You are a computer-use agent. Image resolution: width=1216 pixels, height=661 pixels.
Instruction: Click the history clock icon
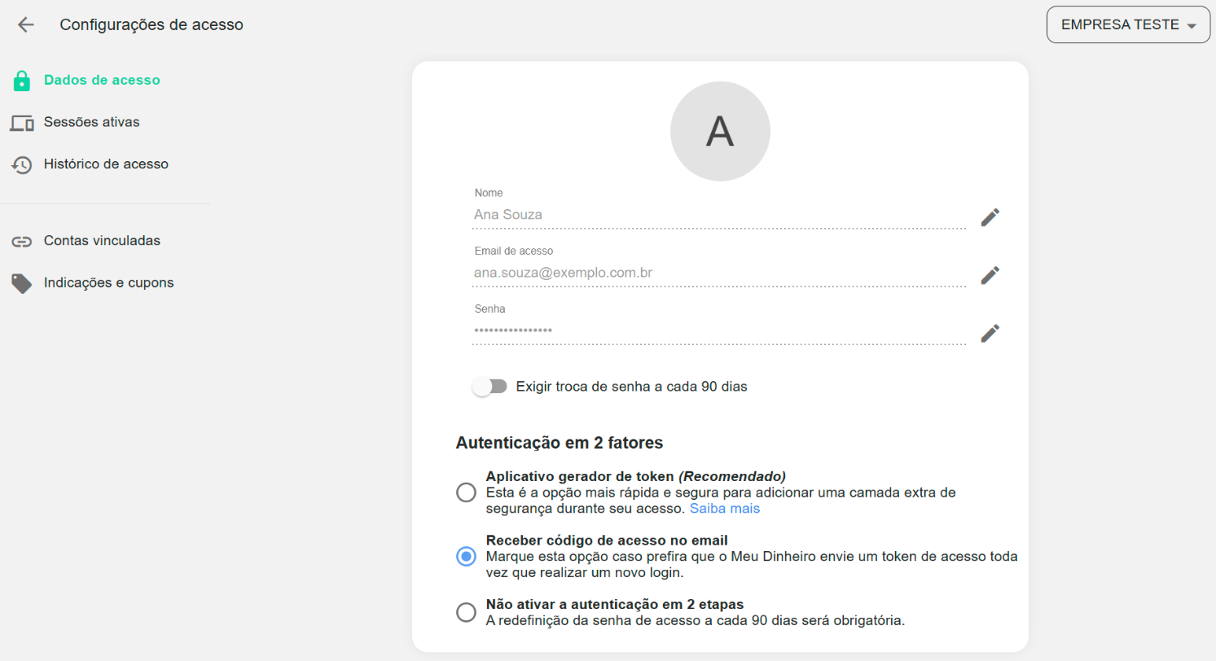tap(21, 164)
